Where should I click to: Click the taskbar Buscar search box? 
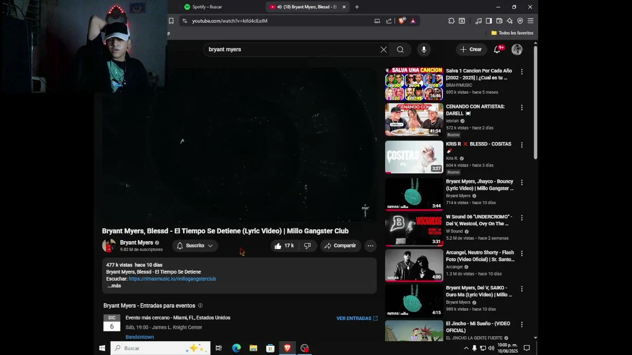pos(160,348)
